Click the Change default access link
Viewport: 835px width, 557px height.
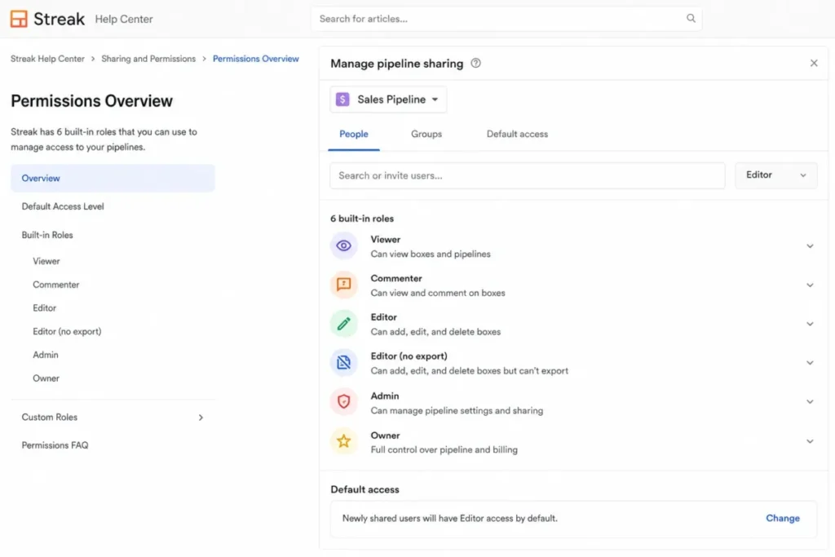782,518
